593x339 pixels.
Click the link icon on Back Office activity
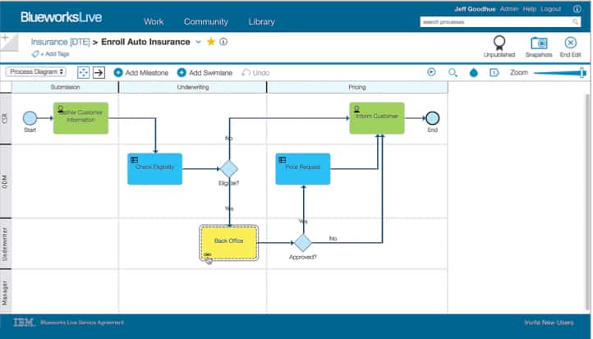(207, 254)
